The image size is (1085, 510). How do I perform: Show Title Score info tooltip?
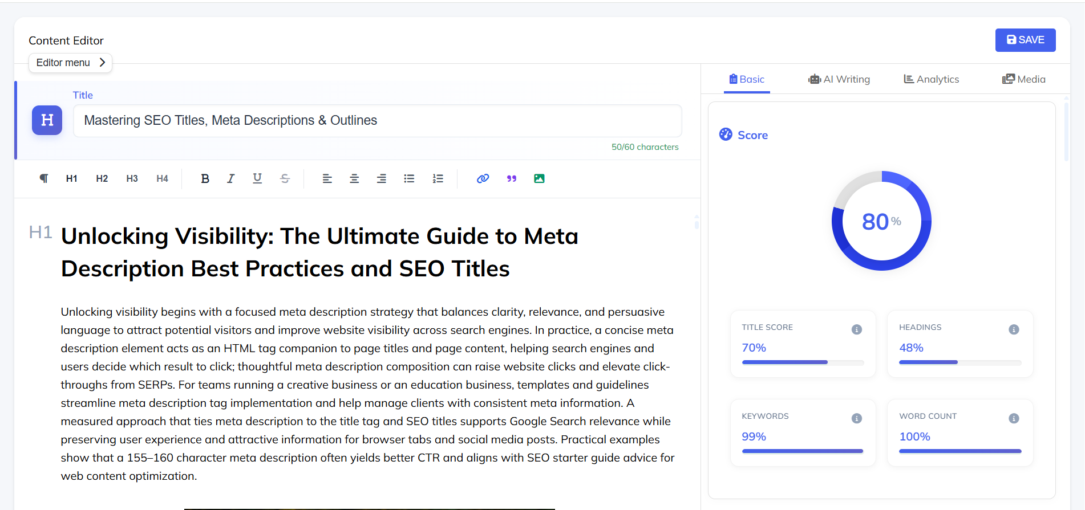tap(856, 329)
